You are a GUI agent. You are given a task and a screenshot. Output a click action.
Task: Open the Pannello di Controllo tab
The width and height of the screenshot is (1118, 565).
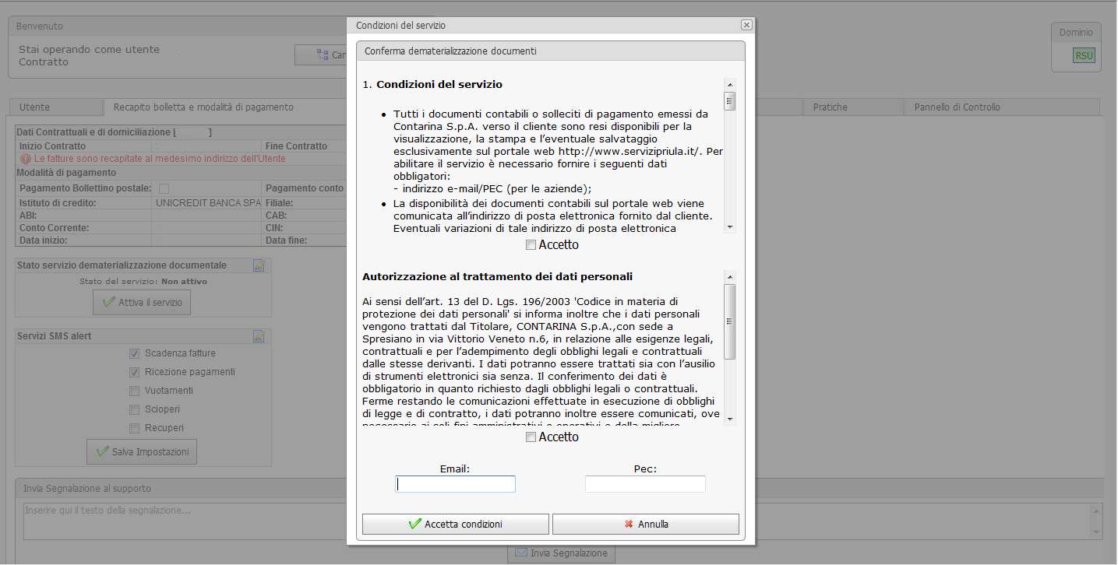(1002, 107)
